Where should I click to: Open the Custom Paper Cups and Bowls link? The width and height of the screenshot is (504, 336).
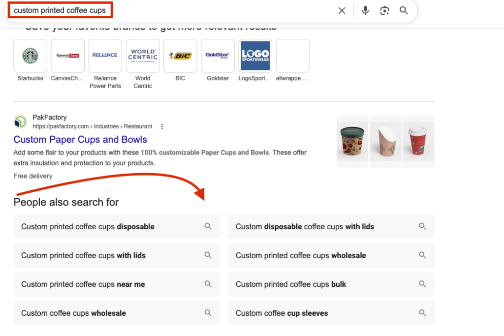click(80, 140)
